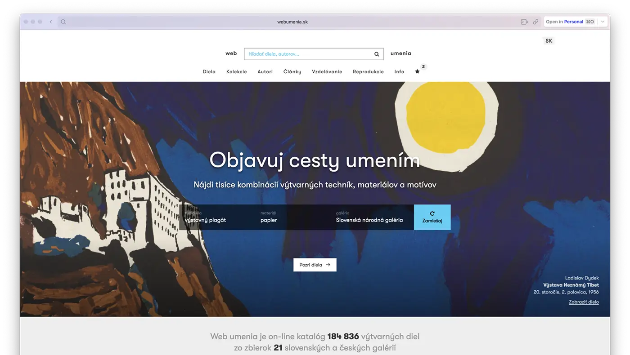This screenshot has width=630, height=355.
Task: Click the magnifier icon in the address bar
Action: (63, 21)
